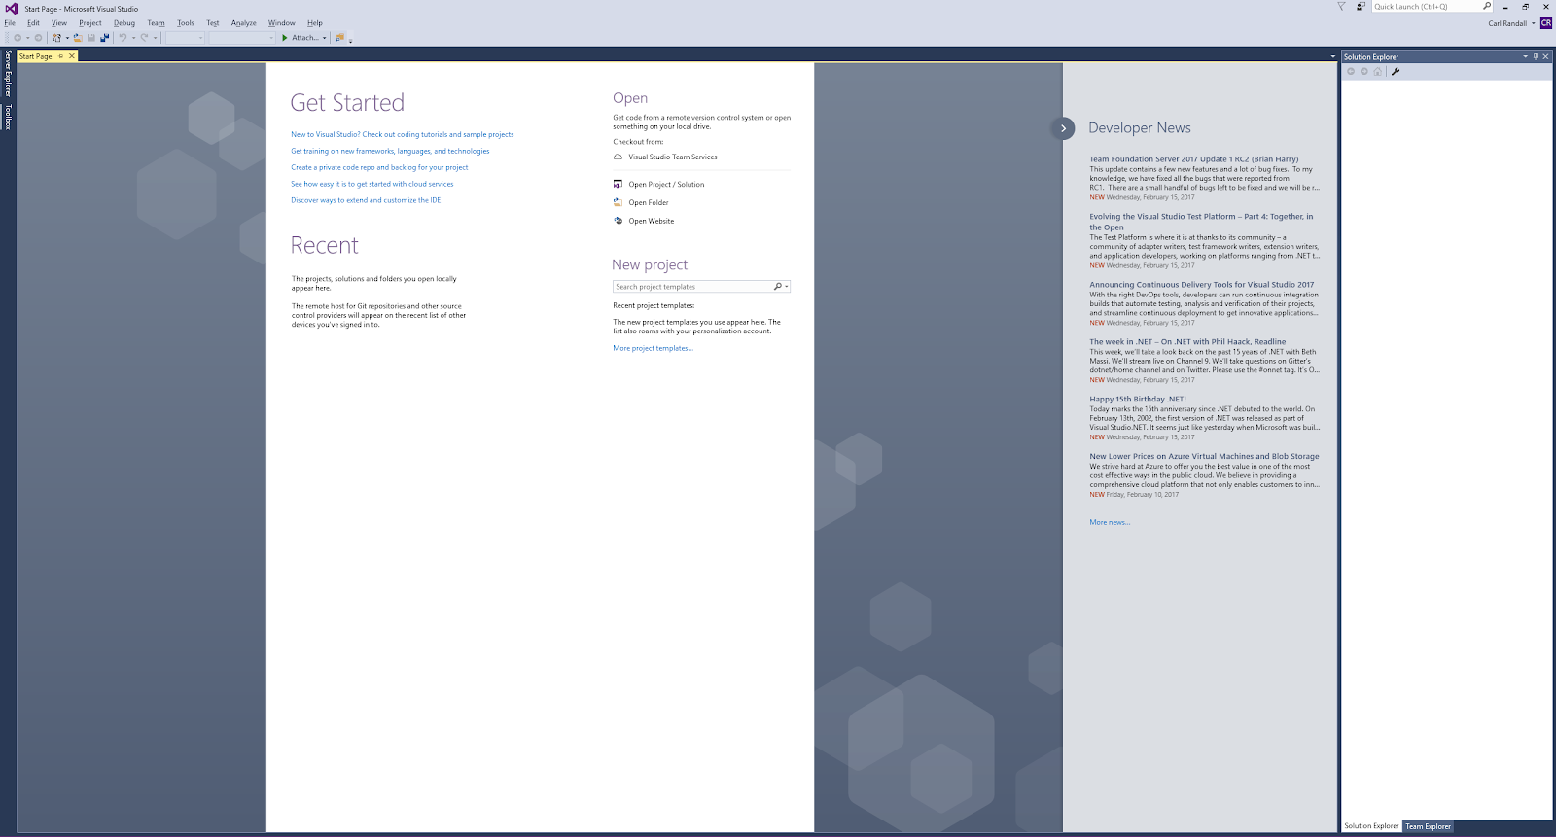Click the Navigate Backward toolbar icon
This screenshot has height=837, width=1556.
(18, 38)
